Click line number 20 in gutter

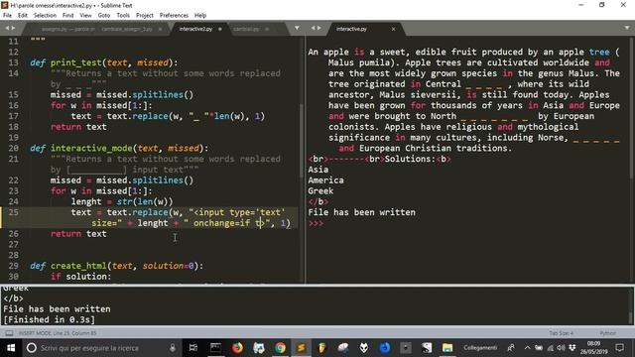(x=13, y=148)
